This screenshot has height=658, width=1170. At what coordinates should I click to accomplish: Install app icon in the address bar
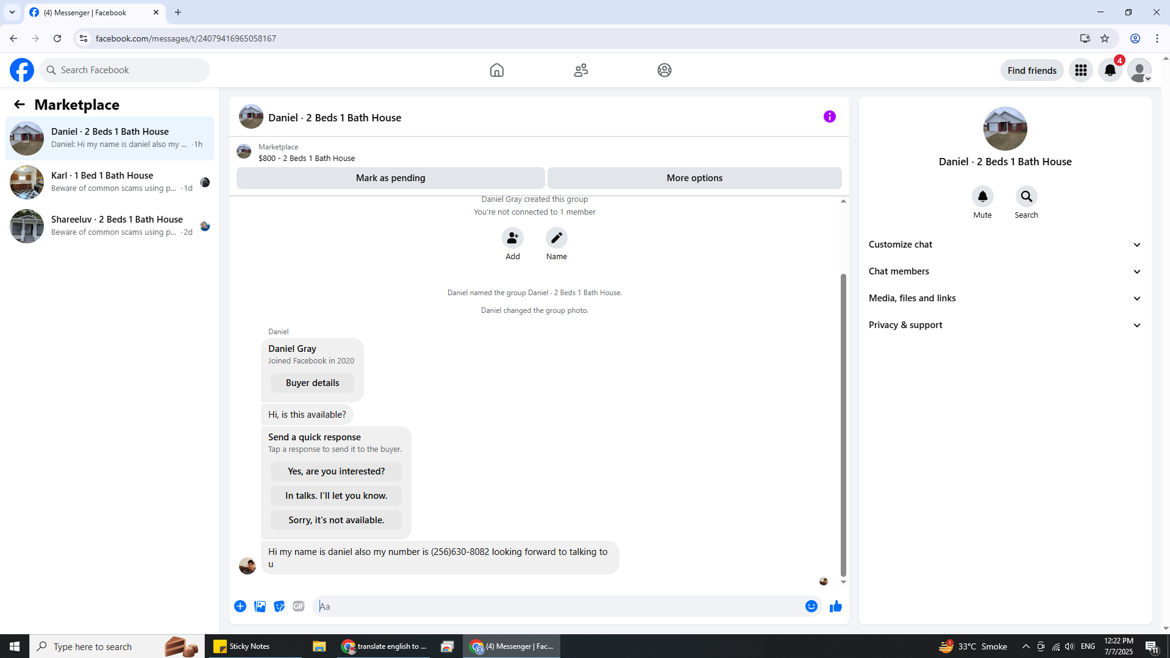(1085, 38)
